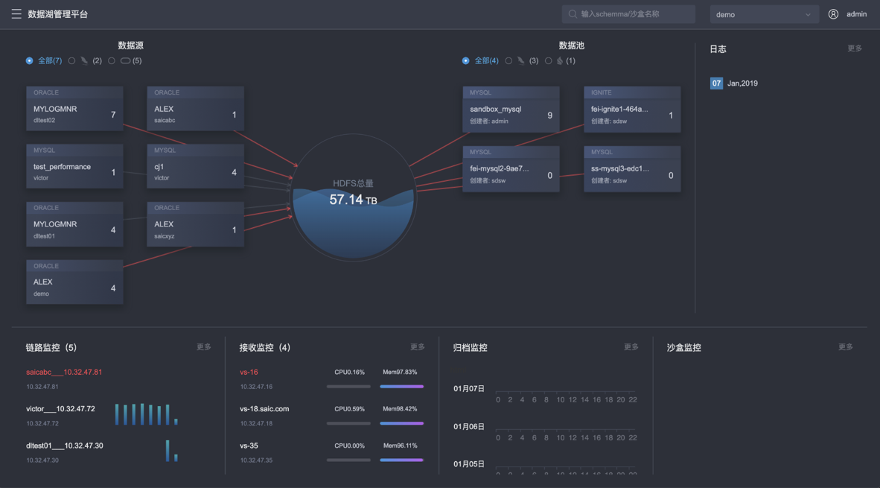This screenshot has width=880, height=488.
Task: Click the Oracle icon in 数据源 filter
Action: [x=125, y=61]
